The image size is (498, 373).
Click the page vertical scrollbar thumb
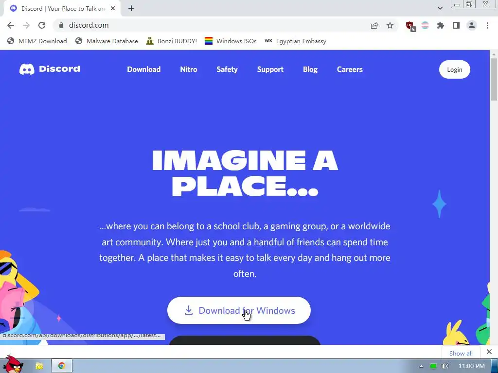tap(494, 79)
